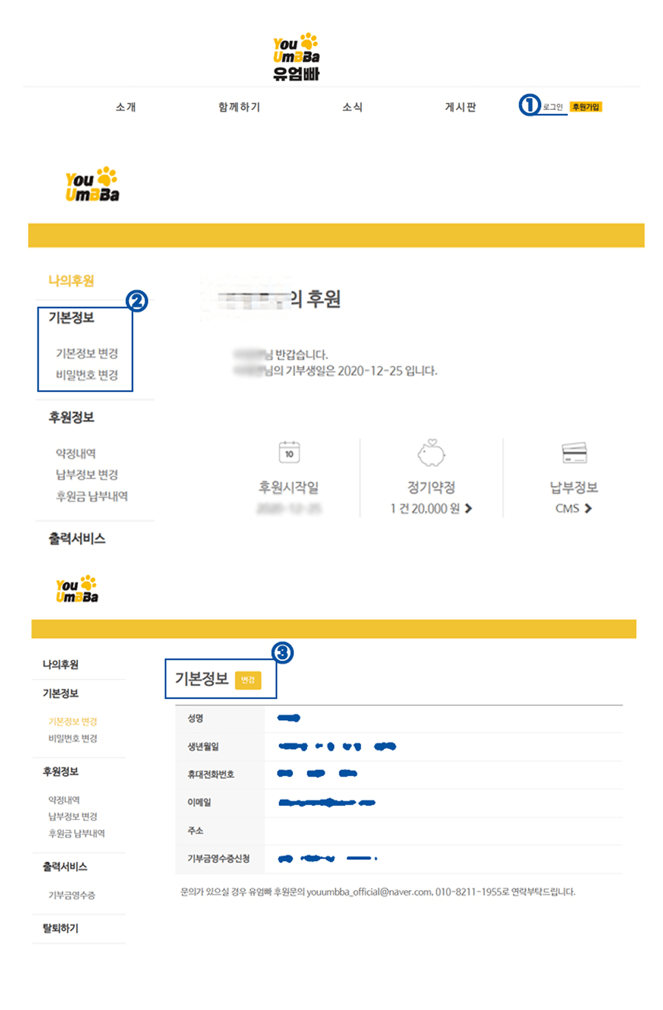The width and height of the screenshot is (663, 1010).
Task: Click the circled number 2 annotation marker
Action: coord(137,301)
